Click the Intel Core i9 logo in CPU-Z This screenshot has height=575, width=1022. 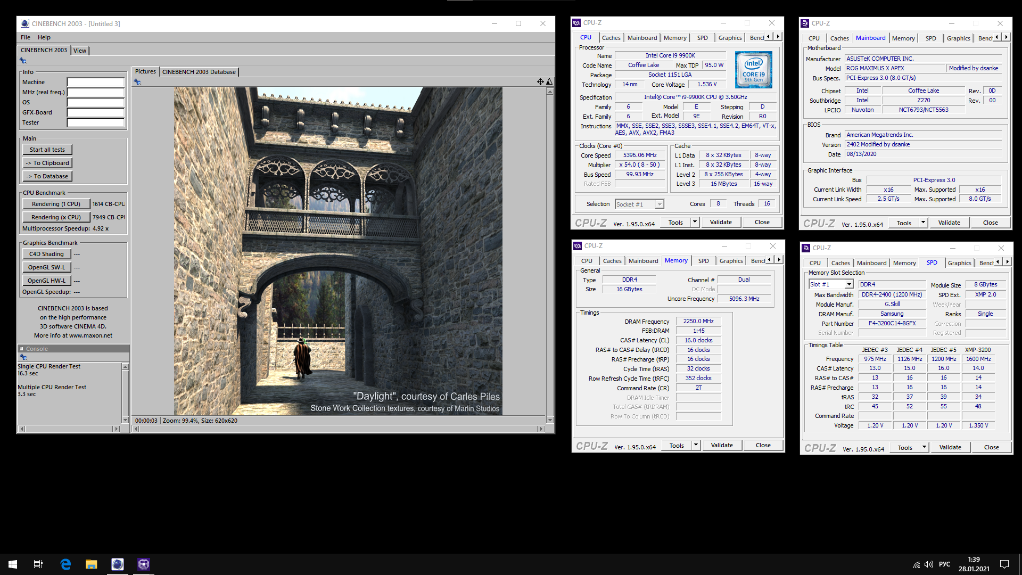753,70
